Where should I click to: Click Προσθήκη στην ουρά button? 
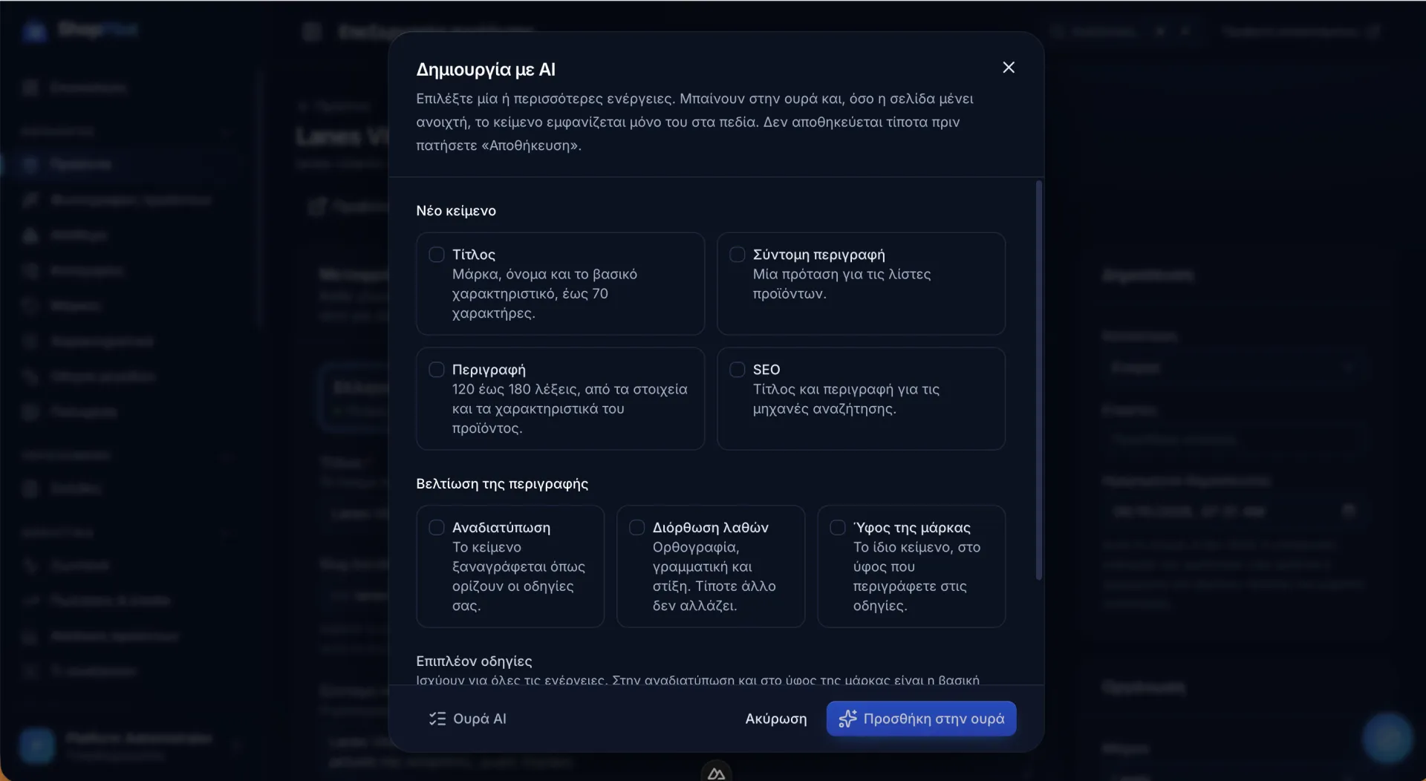pyautogui.click(x=921, y=719)
